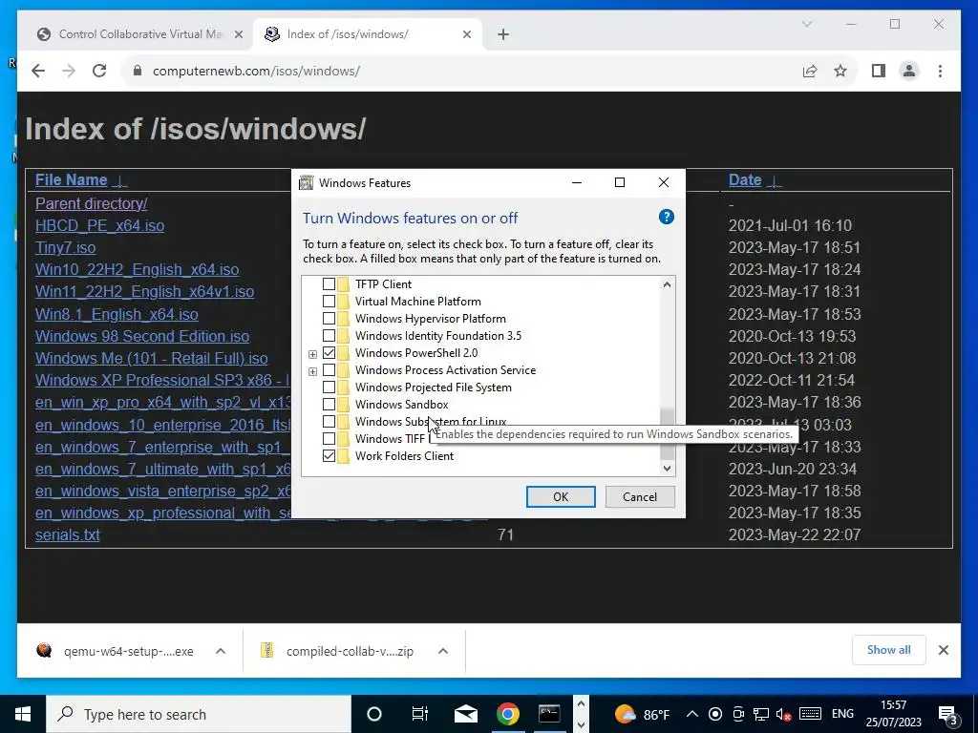Check the TFTP Client checkbox
The height and width of the screenshot is (733, 978).
click(x=329, y=284)
